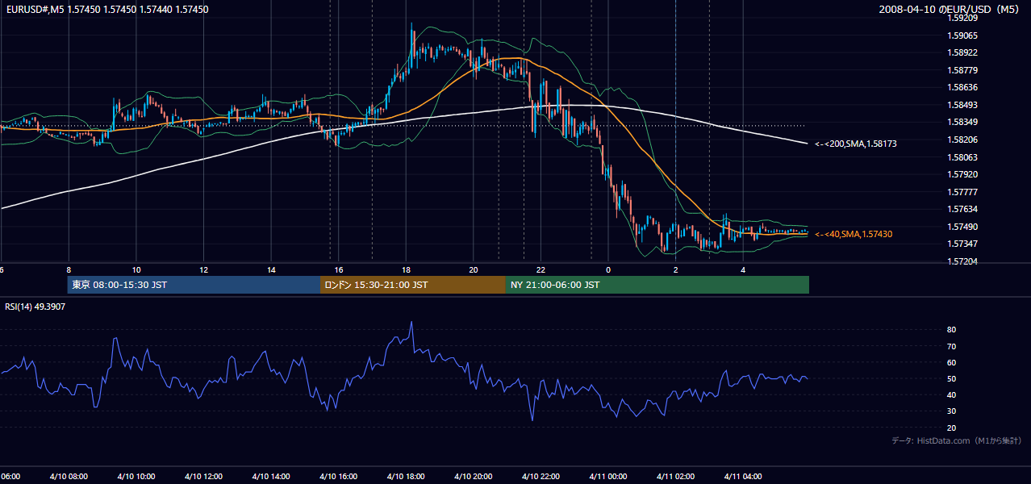Click the 4/11 00:00 time label

point(607,476)
